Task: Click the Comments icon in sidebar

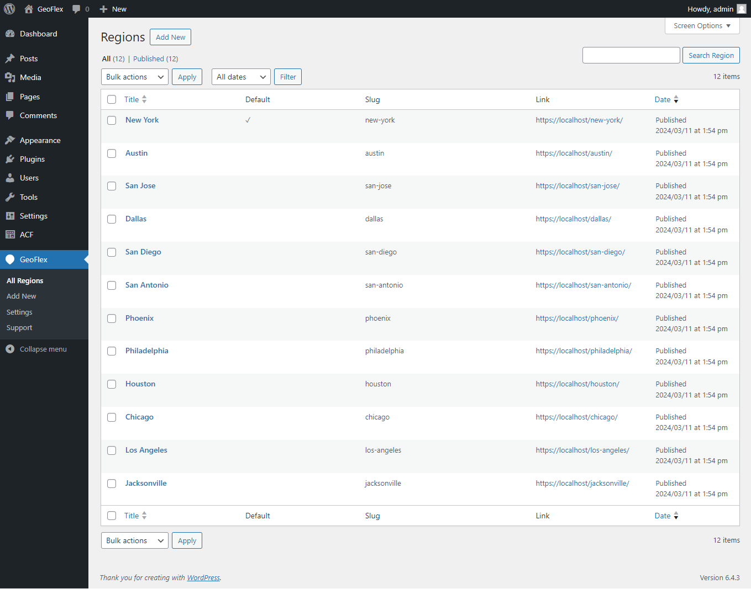Action: [10, 115]
